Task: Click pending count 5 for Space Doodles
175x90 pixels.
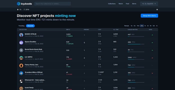Action: (84, 43)
